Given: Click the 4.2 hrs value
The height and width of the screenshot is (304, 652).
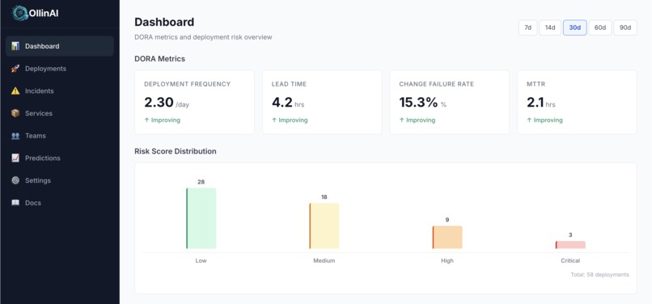Looking at the screenshot, I should tap(288, 103).
